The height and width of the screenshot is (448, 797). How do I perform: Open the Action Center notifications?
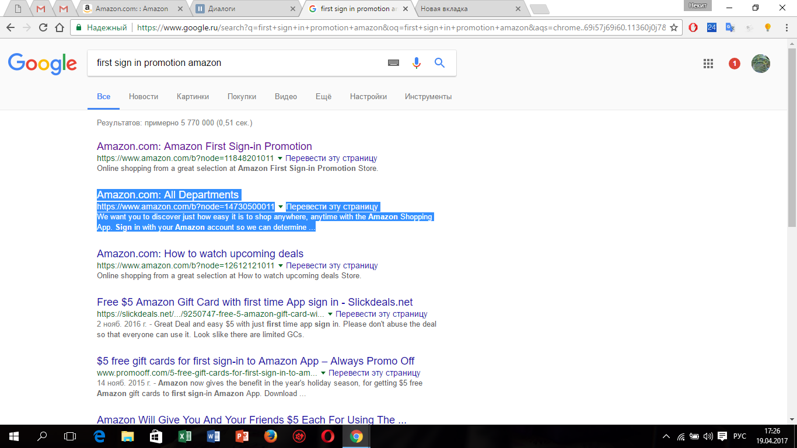722,436
